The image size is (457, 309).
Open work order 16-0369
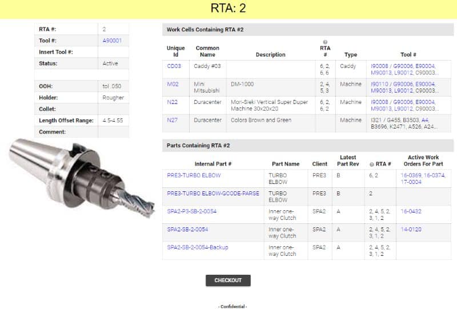(x=411, y=175)
